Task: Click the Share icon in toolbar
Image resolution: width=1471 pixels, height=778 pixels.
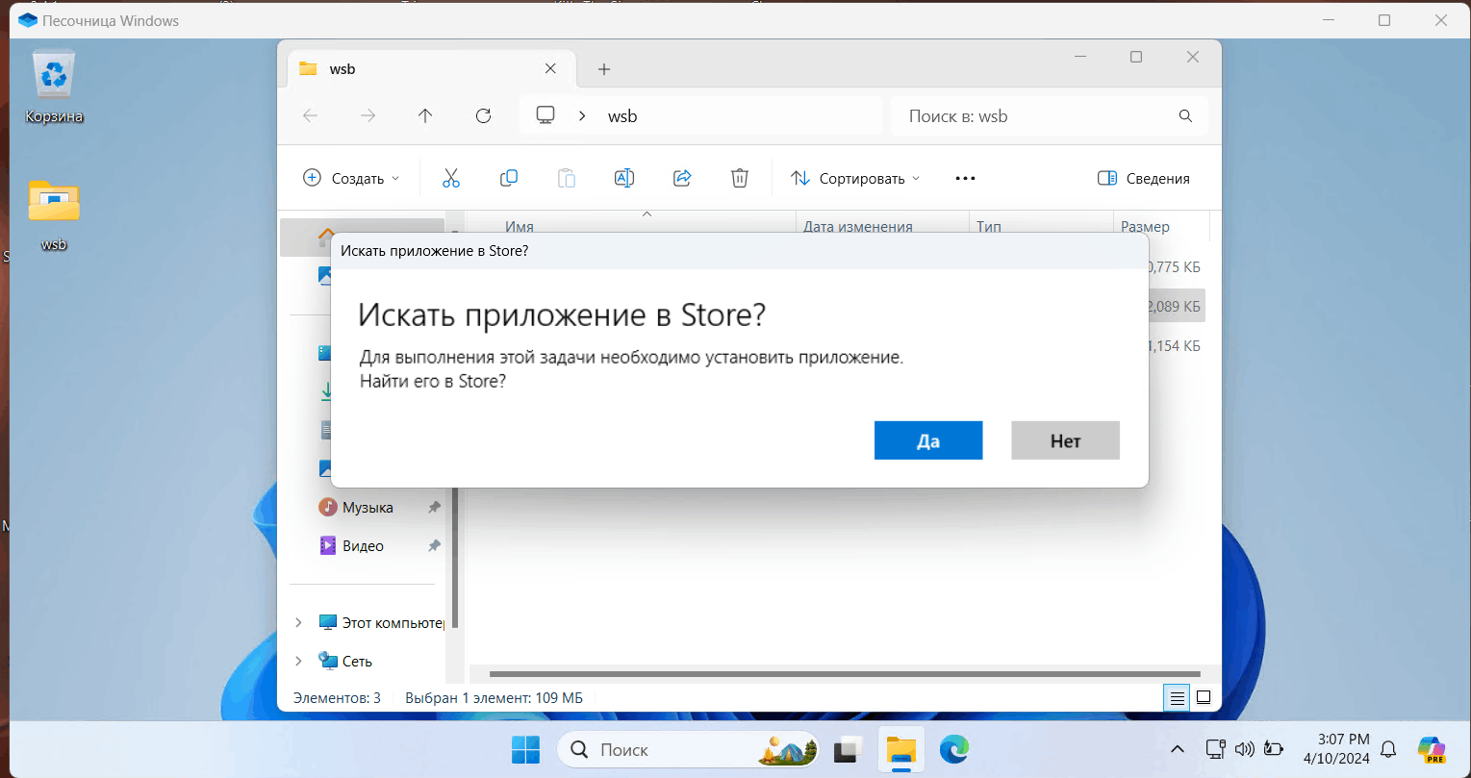Action: pyautogui.click(x=682, y=178)
